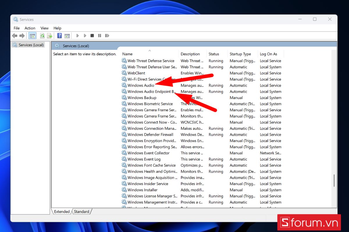Viewport: 349px width, 232px height.
Task: Open the File menu
Action: pyautogui.click(x=17, y=28)
